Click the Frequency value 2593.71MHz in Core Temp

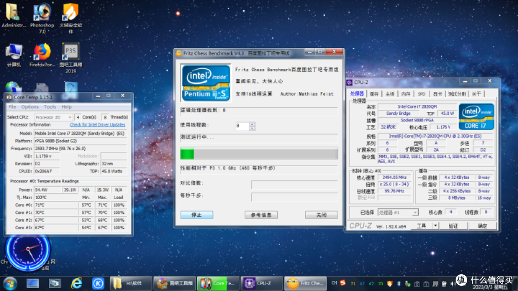pos(80,149)
